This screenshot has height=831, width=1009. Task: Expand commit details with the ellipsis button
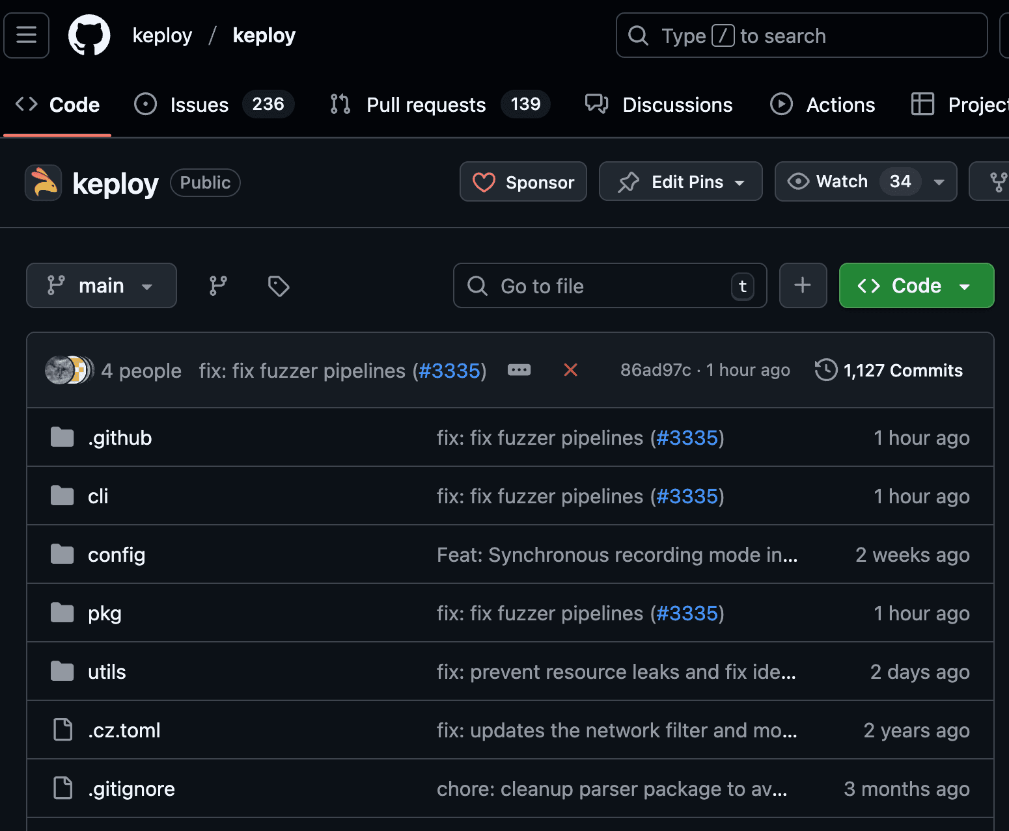click(x=519, y=370)
